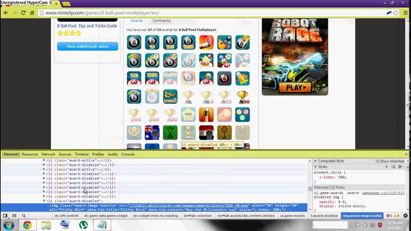Screen dimensions: 411x231
Task: Select the cue chalk award icon
Action: coord(206,42)
